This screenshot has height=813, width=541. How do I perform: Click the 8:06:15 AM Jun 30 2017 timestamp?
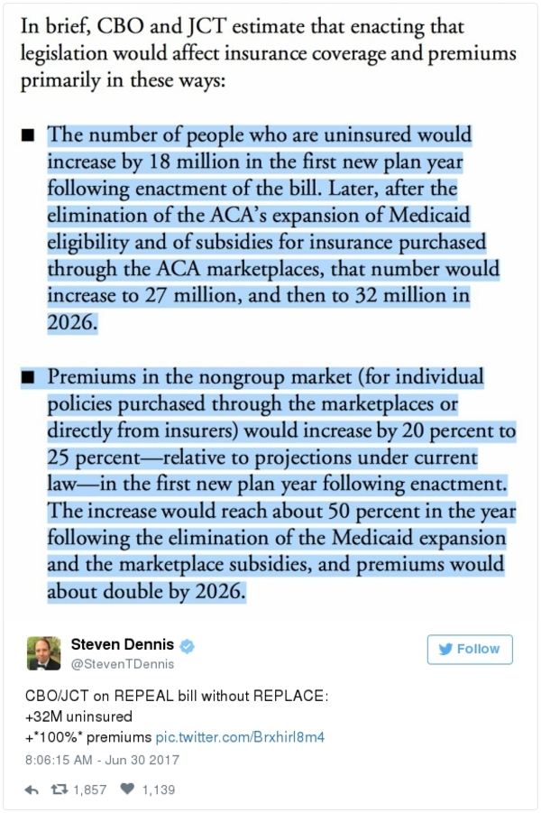[x=102, y=760]
